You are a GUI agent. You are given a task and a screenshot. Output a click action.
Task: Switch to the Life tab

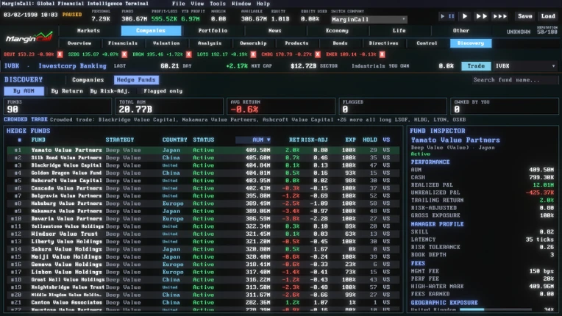point(399,31)
